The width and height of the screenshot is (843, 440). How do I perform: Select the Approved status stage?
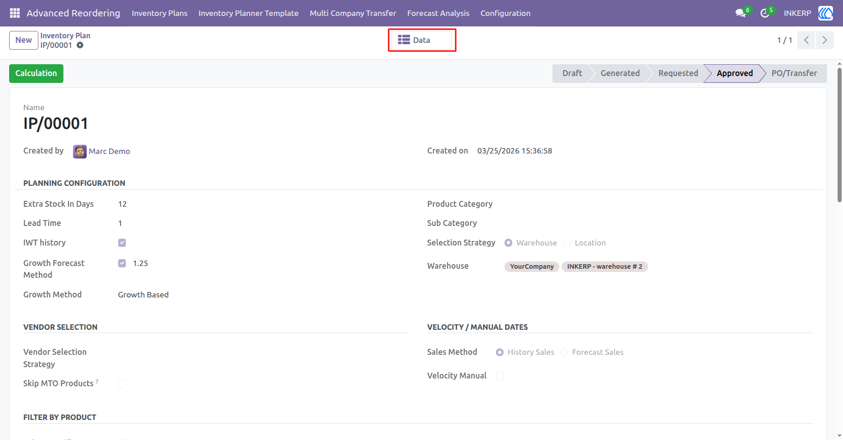coord(734,73)
